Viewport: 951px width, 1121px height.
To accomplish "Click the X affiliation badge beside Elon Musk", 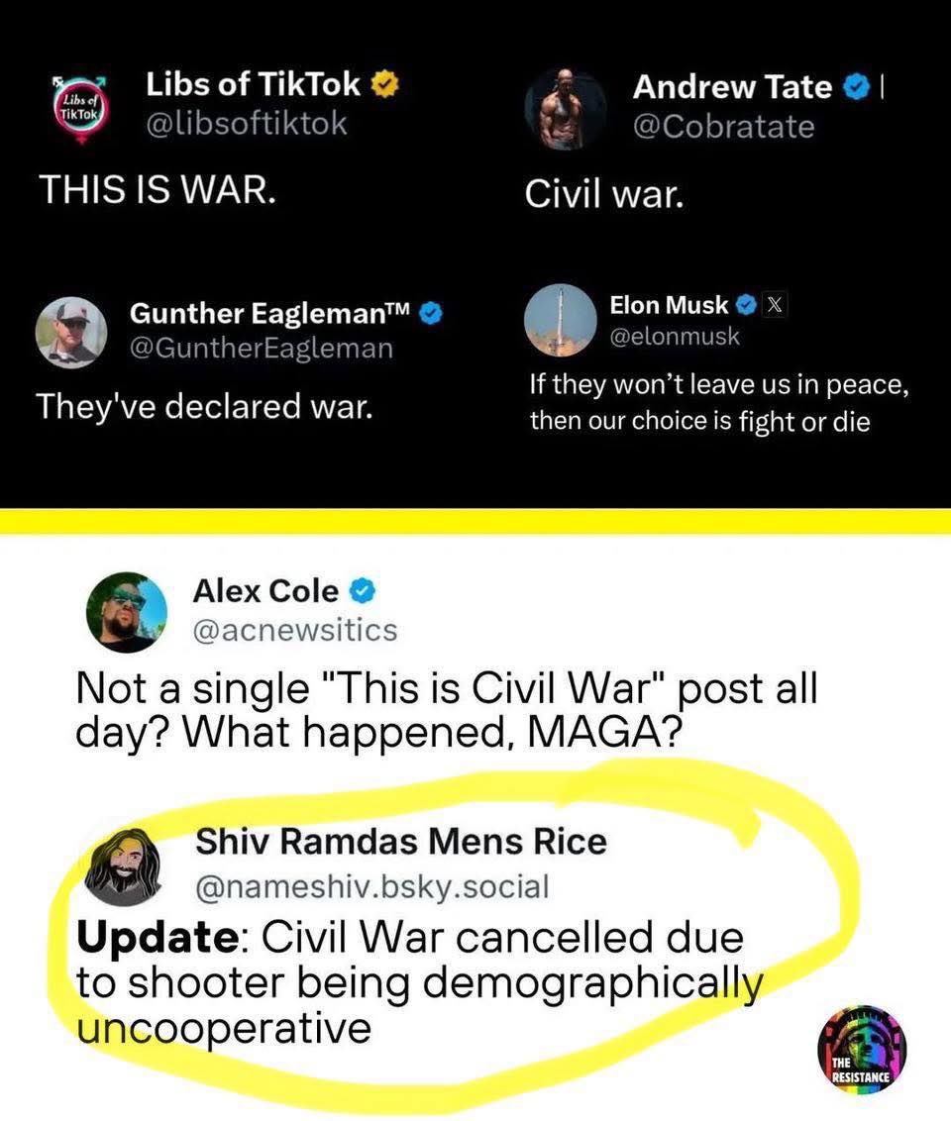I will pyautogui.click(x=775, y=306).
